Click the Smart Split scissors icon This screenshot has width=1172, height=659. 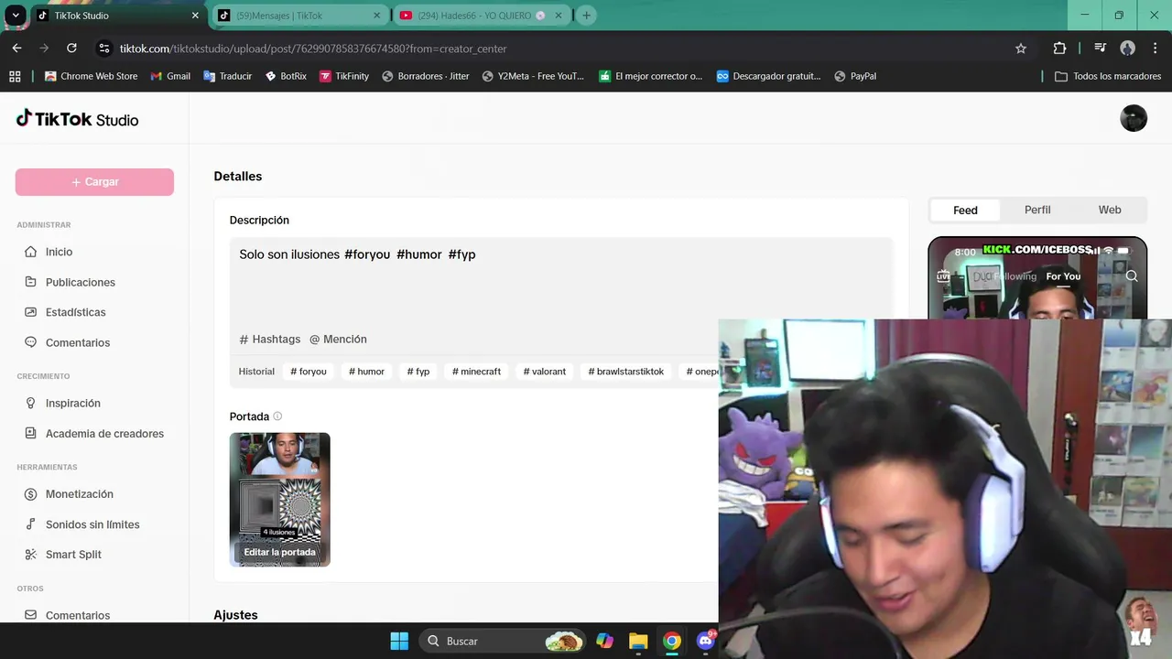click(x=31, y=554)
